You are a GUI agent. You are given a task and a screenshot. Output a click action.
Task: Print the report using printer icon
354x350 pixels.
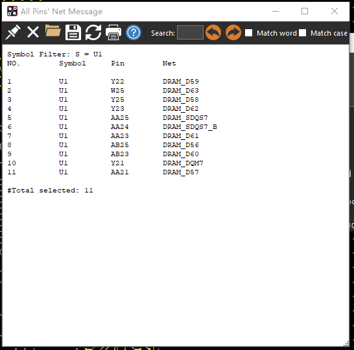click(x=113, y=32)
